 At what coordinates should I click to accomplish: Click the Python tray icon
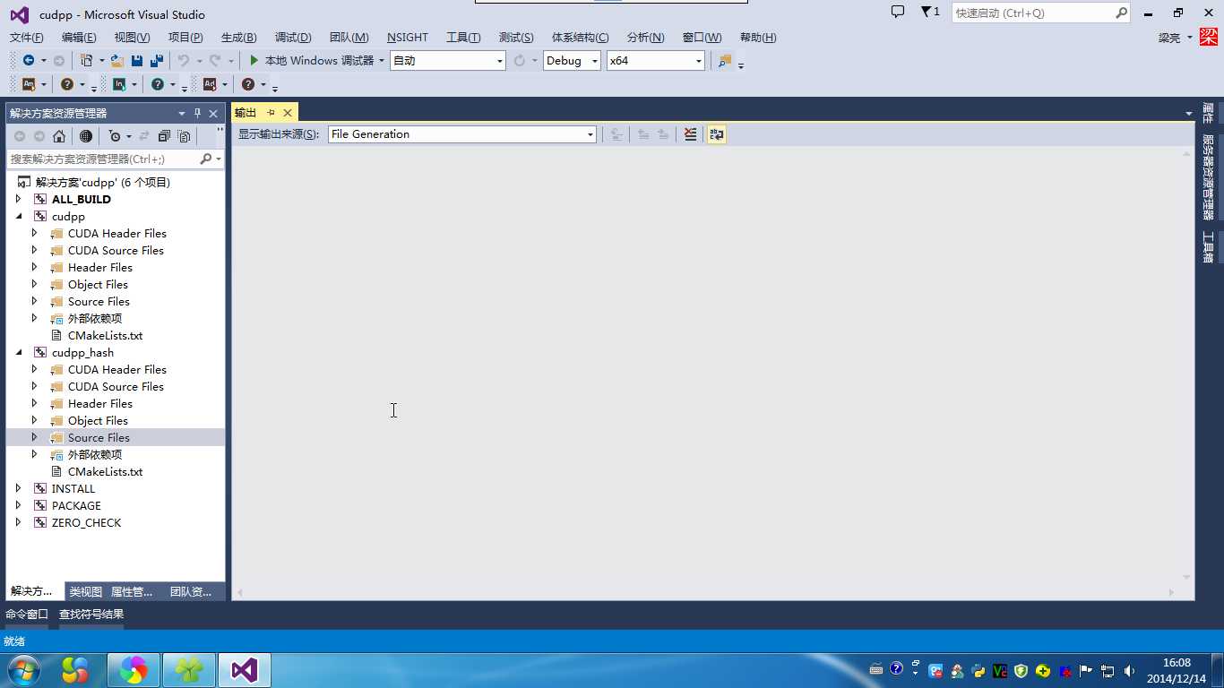pyautogui.click(x=978, y=671)
